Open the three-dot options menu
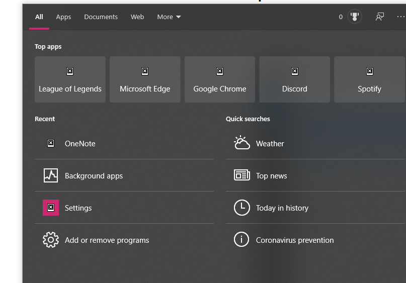The image size is (406, 283). coord(401,17)
